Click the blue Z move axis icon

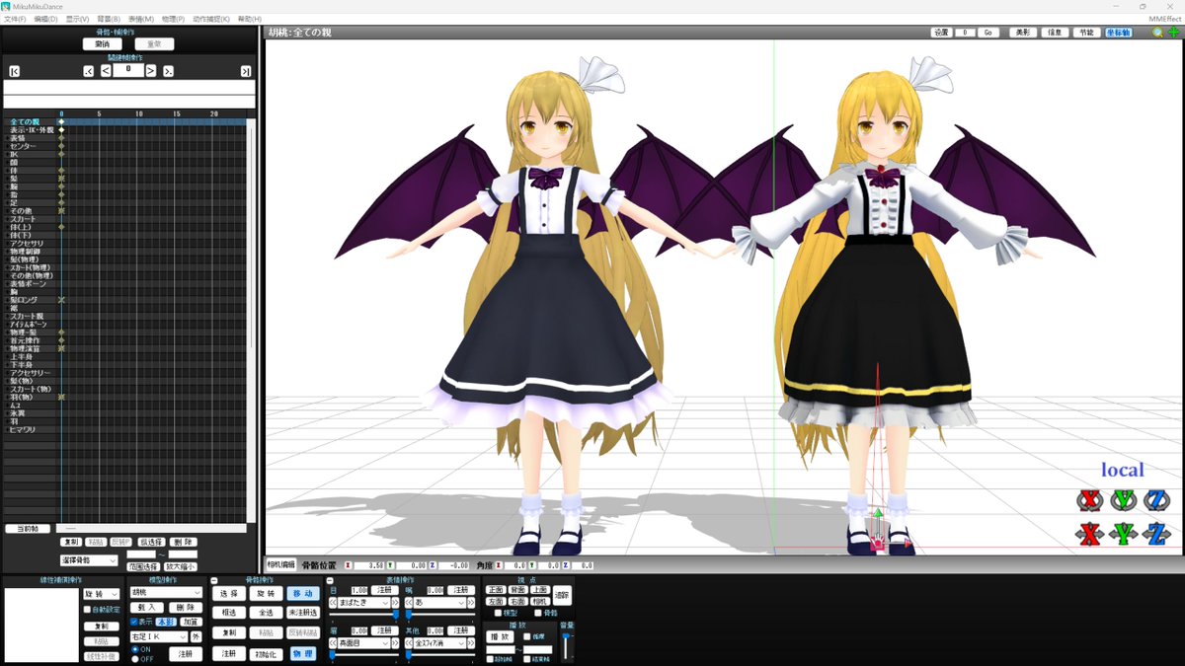(x=1156, y=535)
